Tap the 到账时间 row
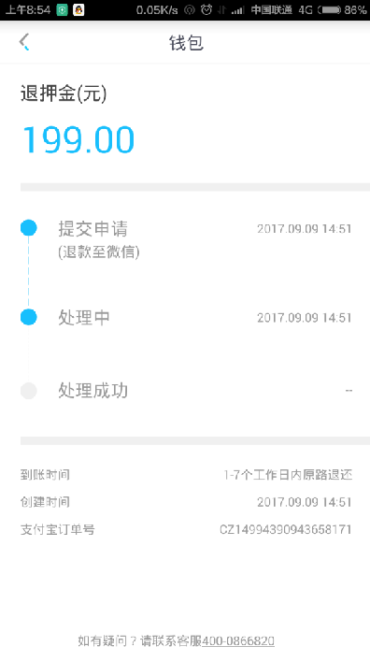370x661 pixels. tap(186, 475)
